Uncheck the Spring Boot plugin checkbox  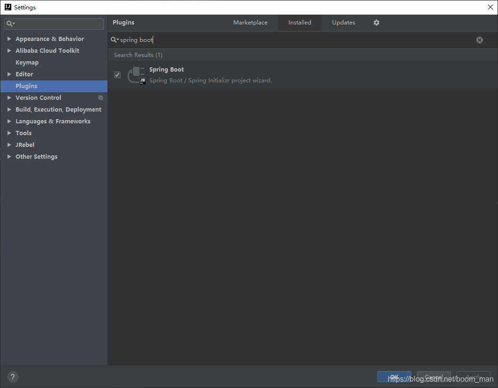click(x=117, y=75)
